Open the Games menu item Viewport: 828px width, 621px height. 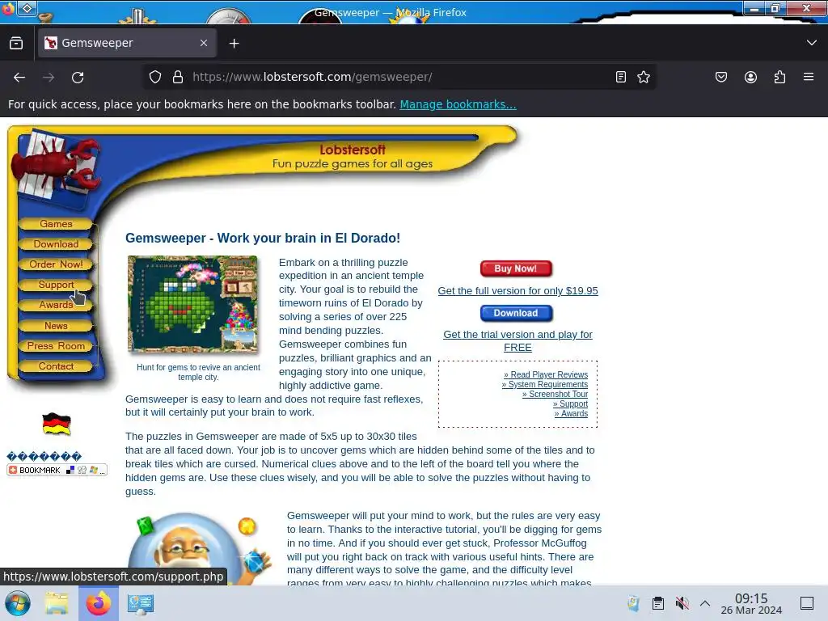pos(56,224)
